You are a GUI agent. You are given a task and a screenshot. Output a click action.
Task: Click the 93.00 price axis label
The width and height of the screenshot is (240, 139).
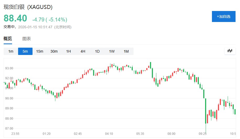coord(9,68)
